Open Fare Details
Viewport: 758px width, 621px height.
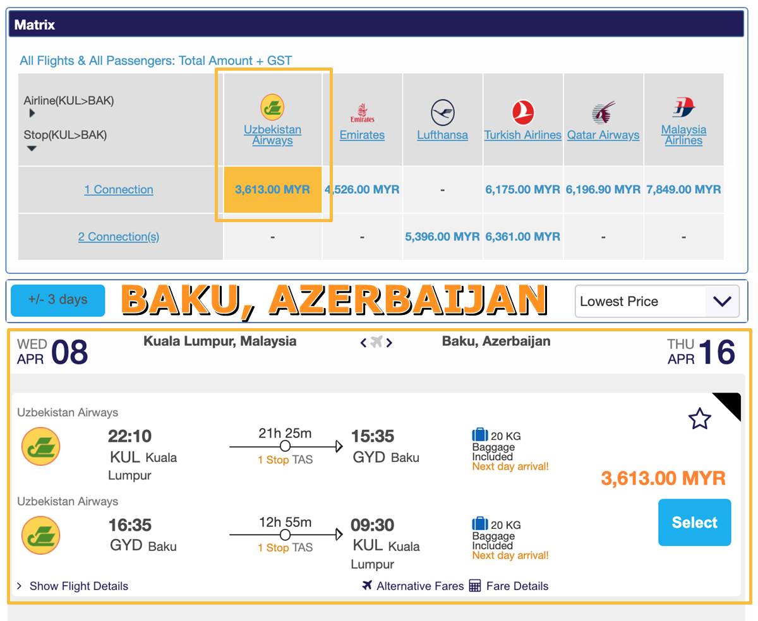[517, 586]
